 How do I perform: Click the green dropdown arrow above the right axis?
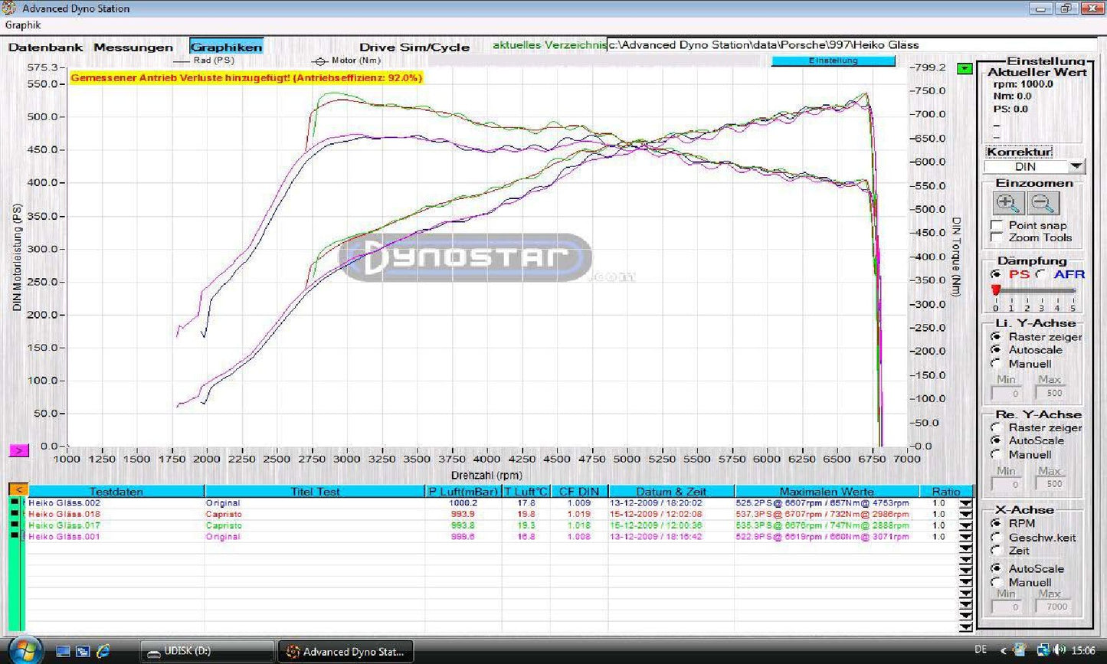965,68
